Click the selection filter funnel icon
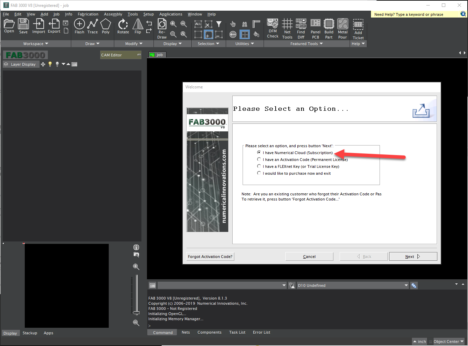468x346 pixels. point(219,24)
